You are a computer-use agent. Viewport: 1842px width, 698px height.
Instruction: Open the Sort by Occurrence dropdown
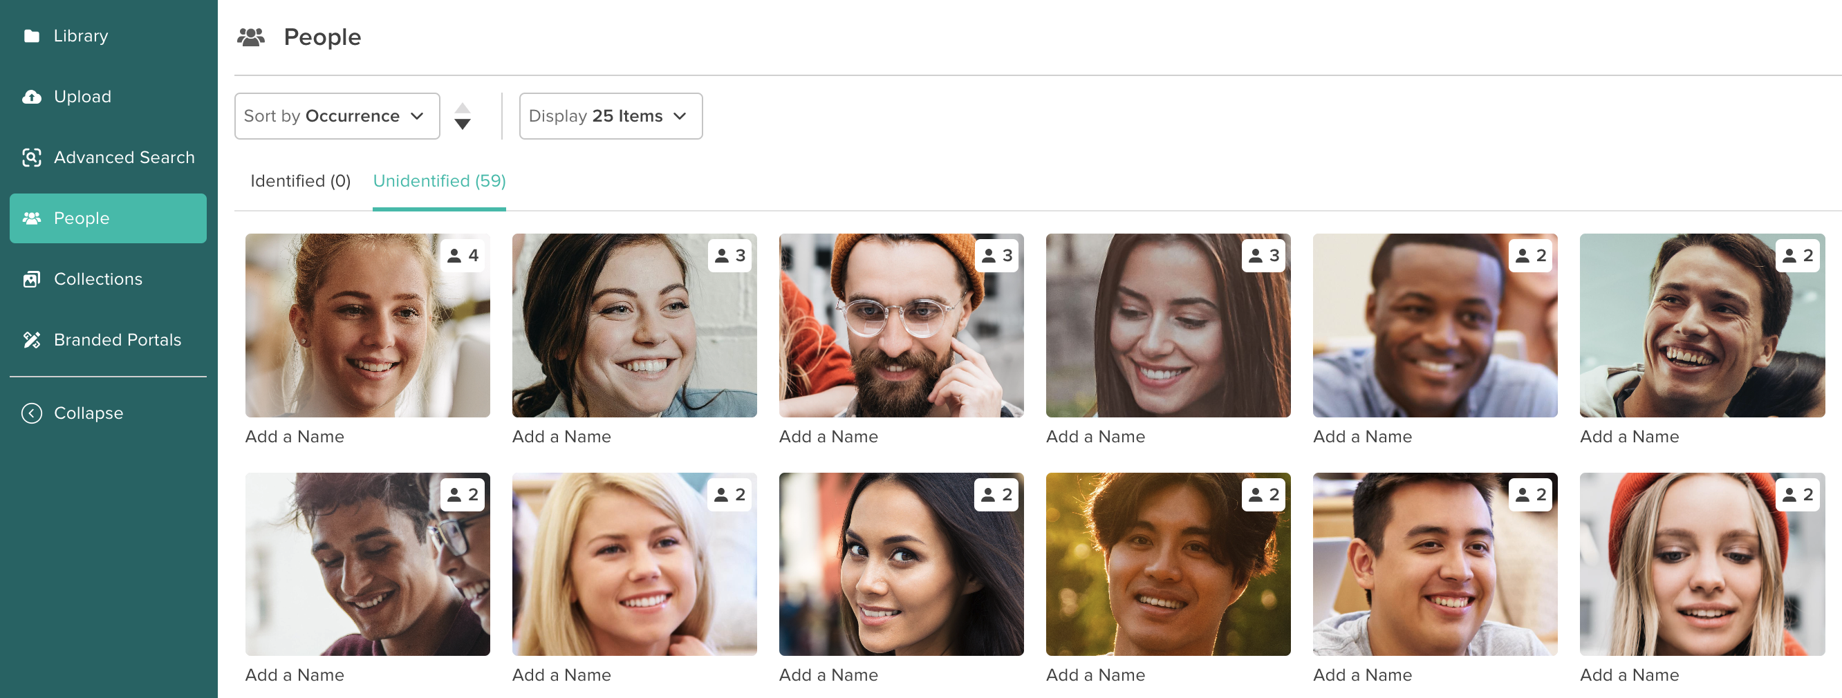[337, 115]
